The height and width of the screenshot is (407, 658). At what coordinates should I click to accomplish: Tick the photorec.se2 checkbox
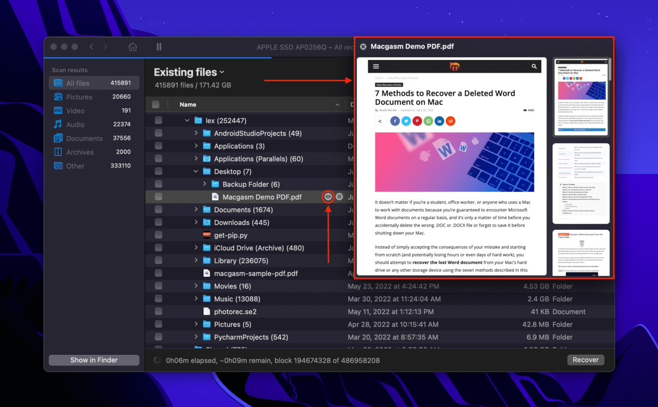click(x=158, y=312)
